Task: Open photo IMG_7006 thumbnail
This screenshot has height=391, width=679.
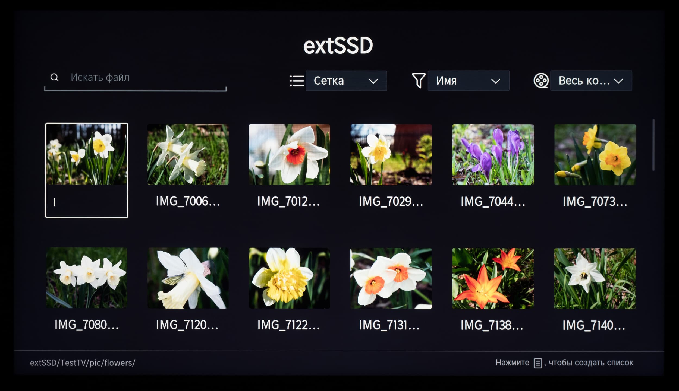Action: (x=188, y=154)
